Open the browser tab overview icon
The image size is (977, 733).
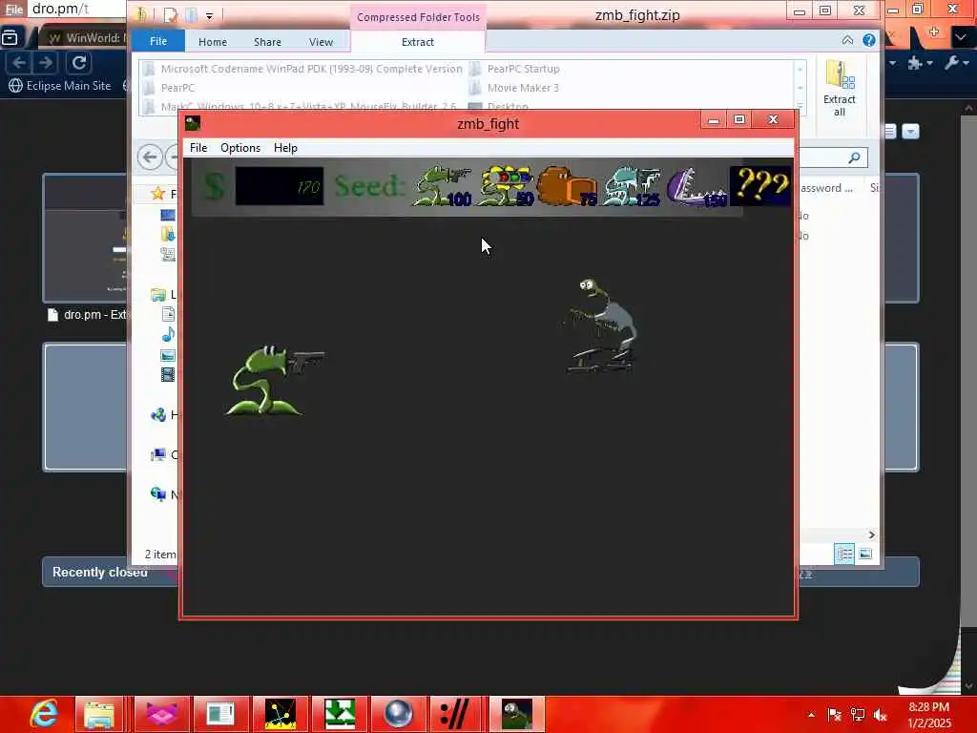pyautogui.click(x=10, y=38)
